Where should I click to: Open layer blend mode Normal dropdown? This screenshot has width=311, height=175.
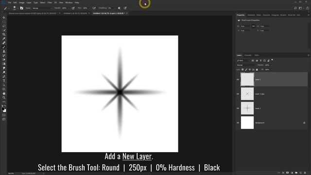click(246, 65)
